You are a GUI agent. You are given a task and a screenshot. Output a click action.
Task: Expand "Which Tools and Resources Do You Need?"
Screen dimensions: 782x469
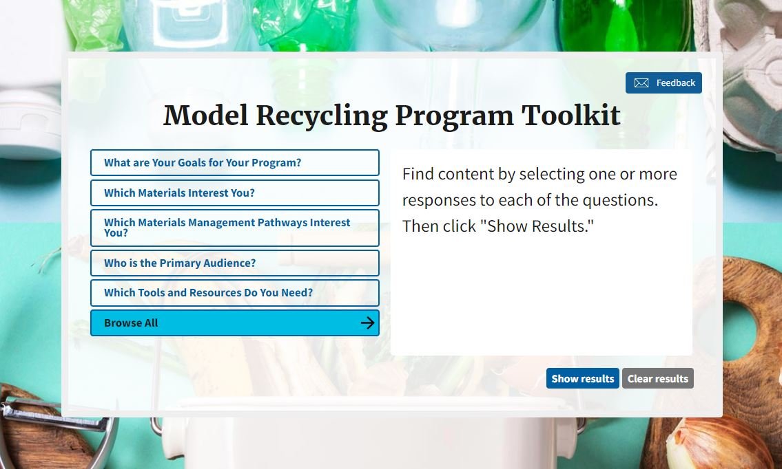click(234, 292)
